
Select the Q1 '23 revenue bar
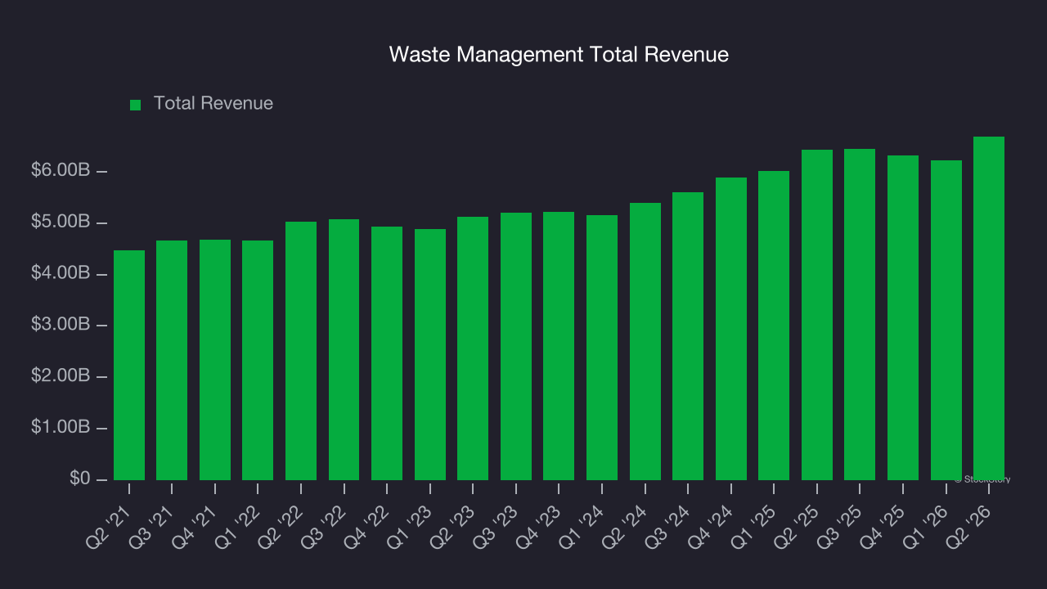click(x=430, y=354)
